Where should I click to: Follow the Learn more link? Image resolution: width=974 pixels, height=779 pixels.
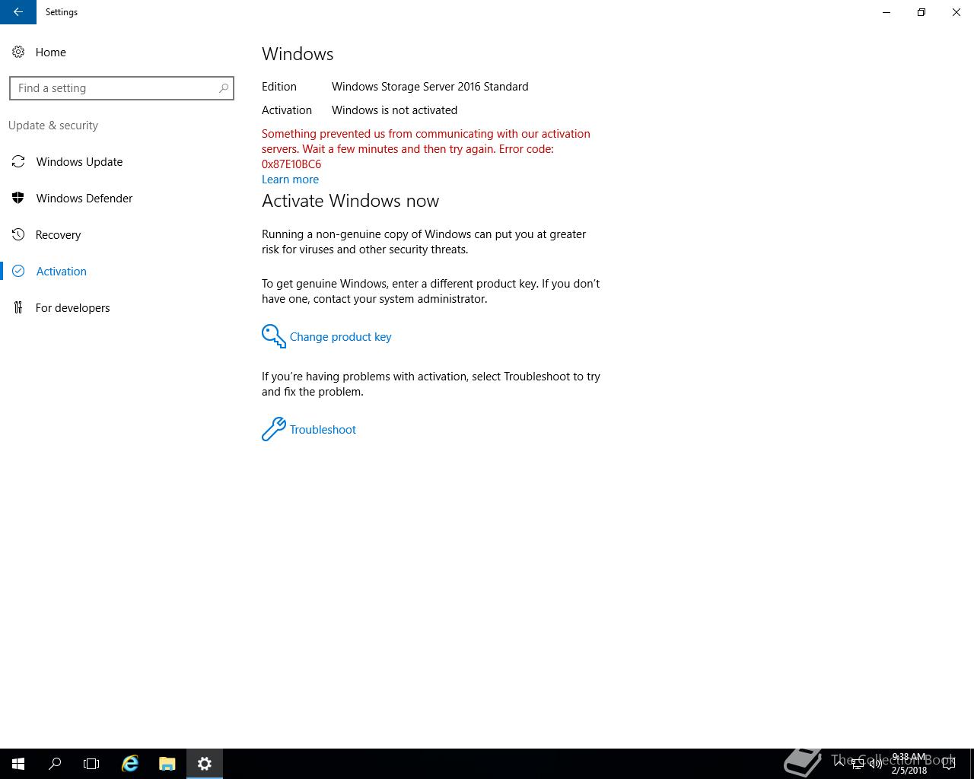[290, 180]
